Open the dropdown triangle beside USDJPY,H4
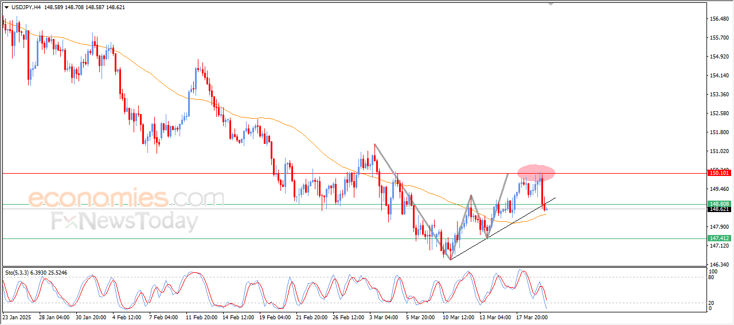Viewport: 734px width, 325px height. pos(6,7)
